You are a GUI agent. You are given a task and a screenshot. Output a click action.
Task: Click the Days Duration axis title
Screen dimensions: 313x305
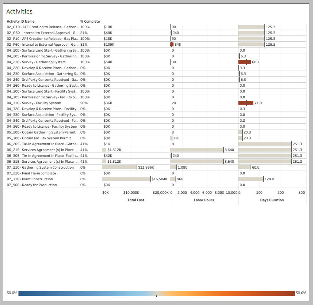tap(272, 200)
